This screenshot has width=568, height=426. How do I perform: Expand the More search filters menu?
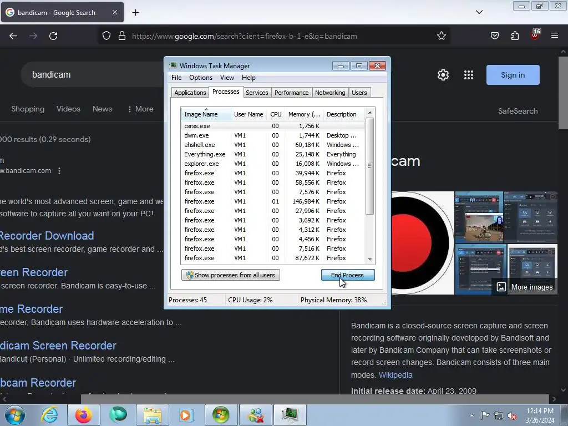point(140,109)
